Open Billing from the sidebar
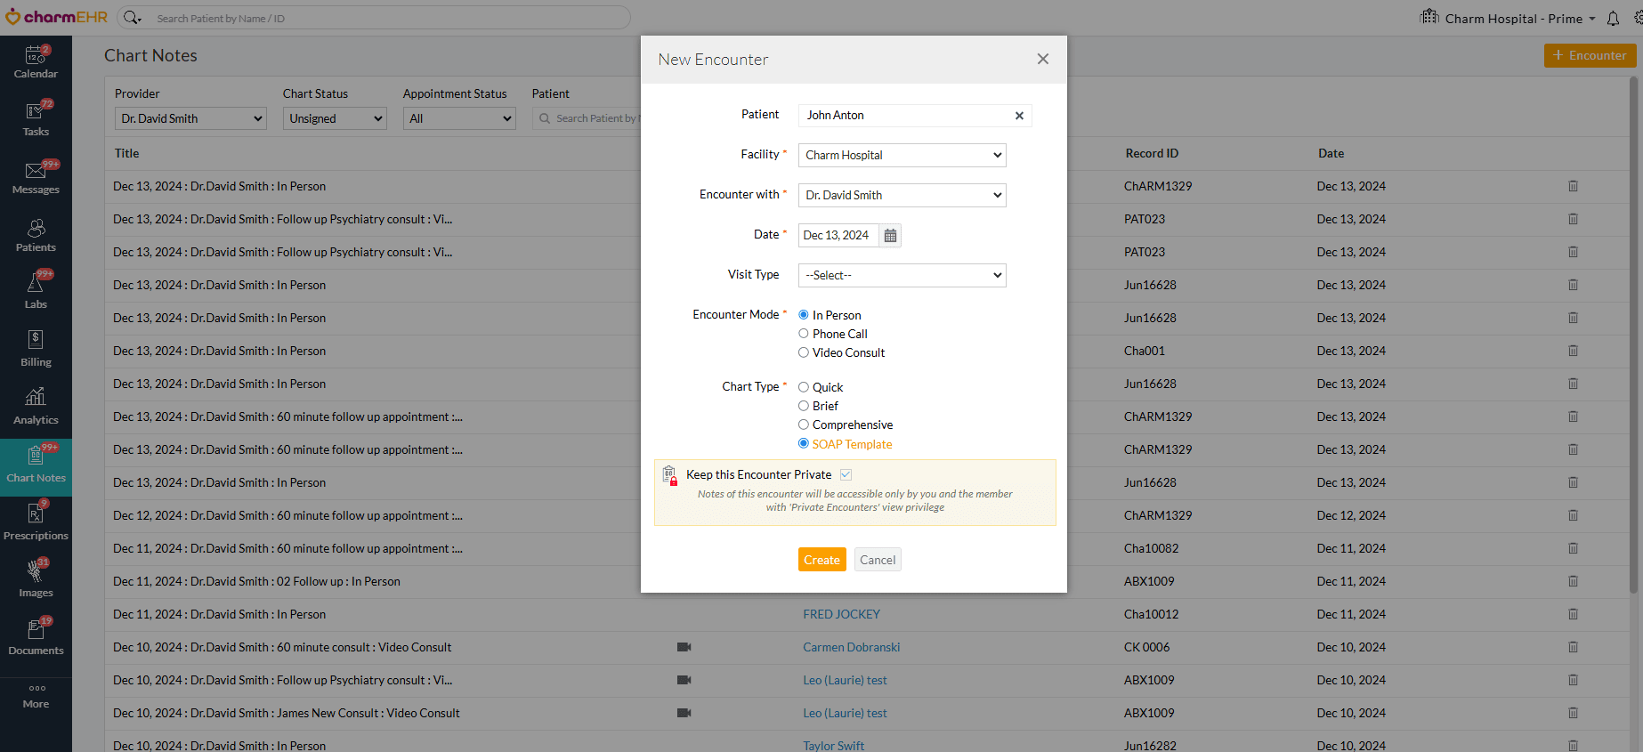Viewport: 1643px width, 752px height. point(36,349)
